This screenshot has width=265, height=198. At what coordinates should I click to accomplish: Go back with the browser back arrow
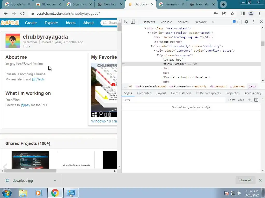coord(6,13)
